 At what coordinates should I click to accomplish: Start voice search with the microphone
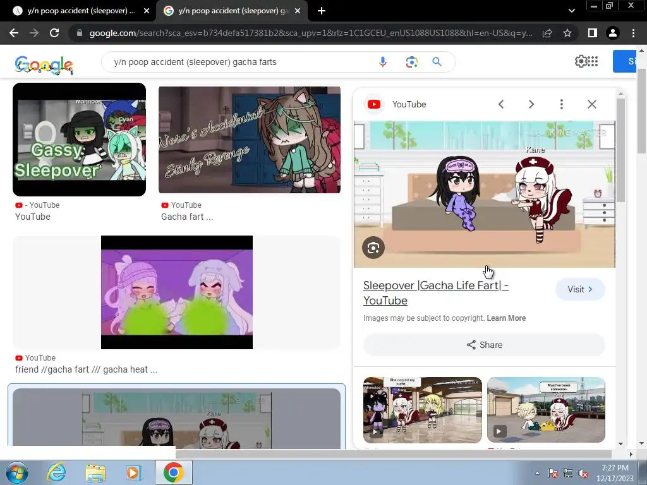(x=383, y=62)
